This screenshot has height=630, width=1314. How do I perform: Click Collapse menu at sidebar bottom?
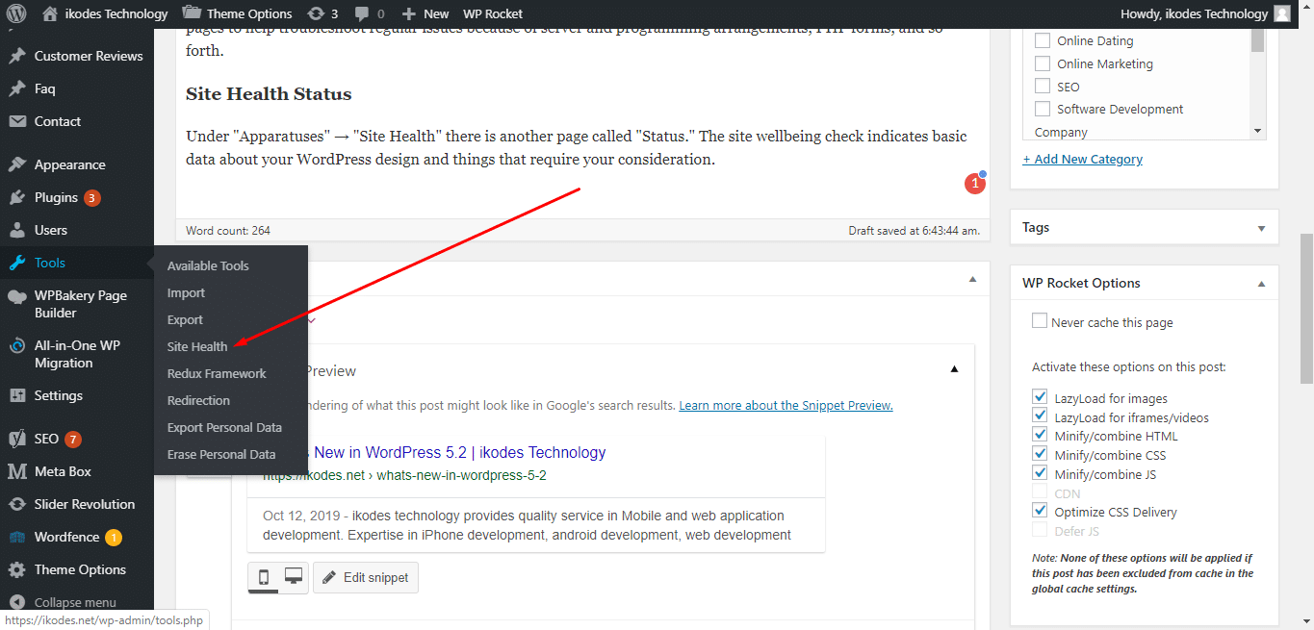click(75, 602)
